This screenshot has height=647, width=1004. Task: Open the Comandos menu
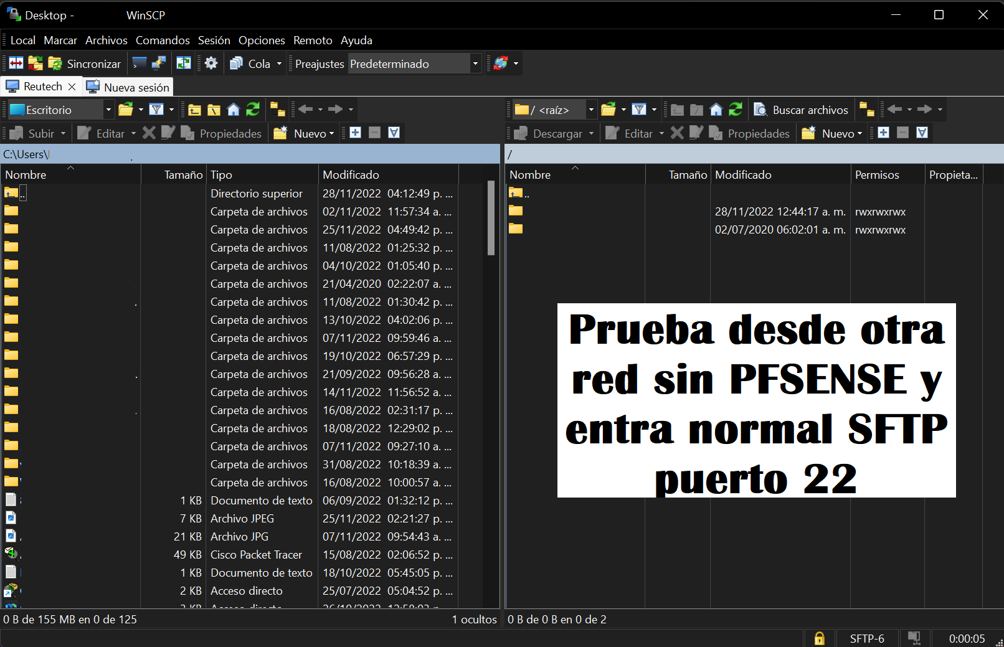pyautogui.click(x=163, y=40)
